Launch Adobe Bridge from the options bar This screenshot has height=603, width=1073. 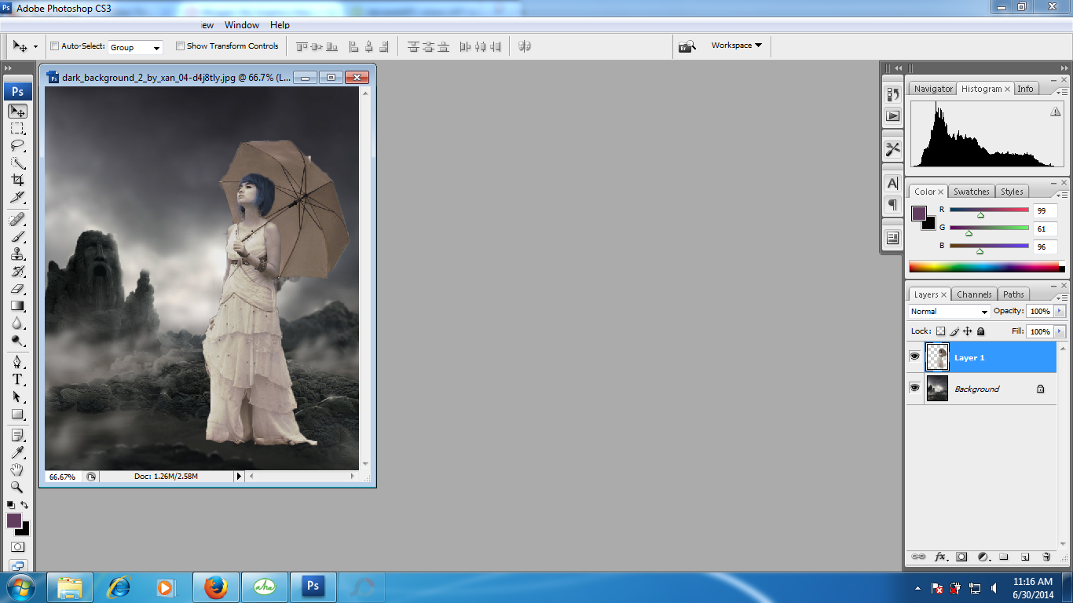point(687,46)
